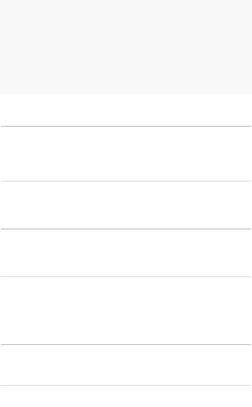Click white space between banner and first divider
The height and width of the screenshot is (407, 252).
126,110
